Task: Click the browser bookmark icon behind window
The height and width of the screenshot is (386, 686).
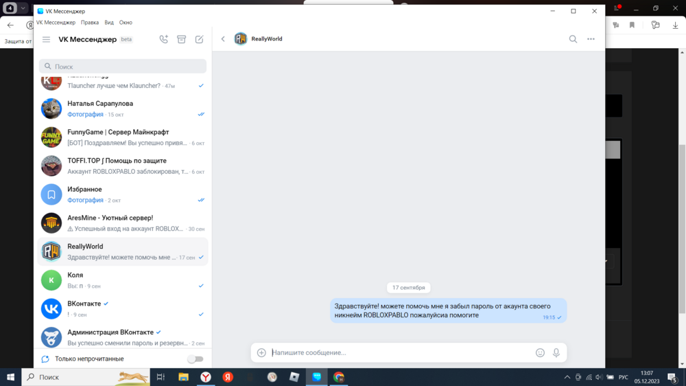Action: 632,25
